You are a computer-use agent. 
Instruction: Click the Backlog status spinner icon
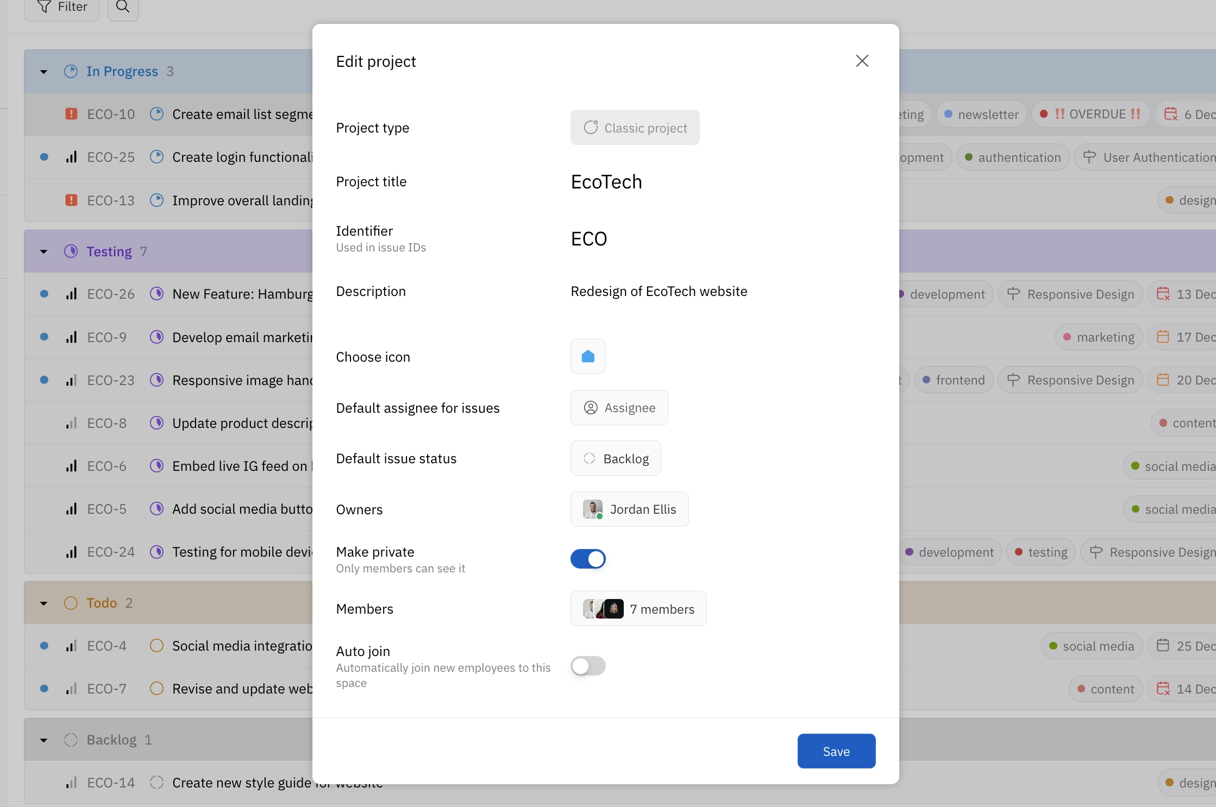tap(589, 458)
